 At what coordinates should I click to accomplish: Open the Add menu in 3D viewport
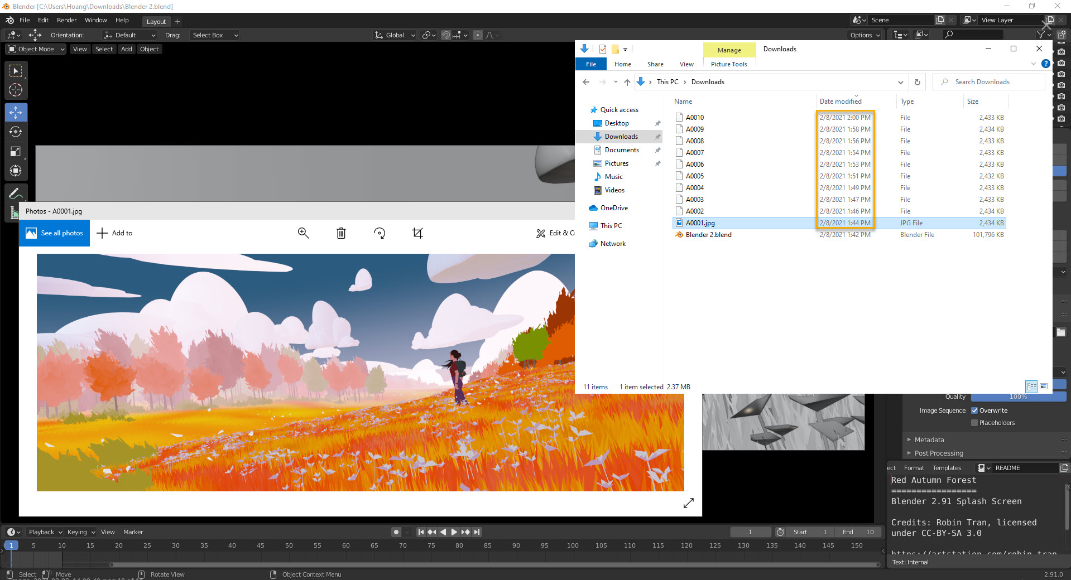[x=127, y=49]
